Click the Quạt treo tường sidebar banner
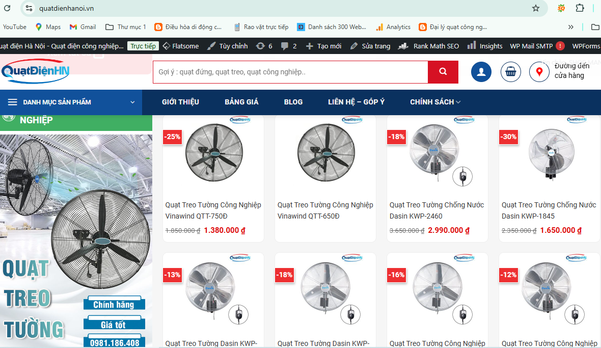The width and height of the screenshot is (601, 348). coord(76,240)
